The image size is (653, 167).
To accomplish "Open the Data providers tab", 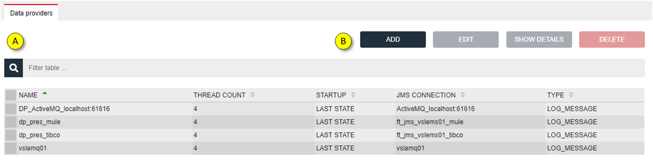I will point(31,13).
